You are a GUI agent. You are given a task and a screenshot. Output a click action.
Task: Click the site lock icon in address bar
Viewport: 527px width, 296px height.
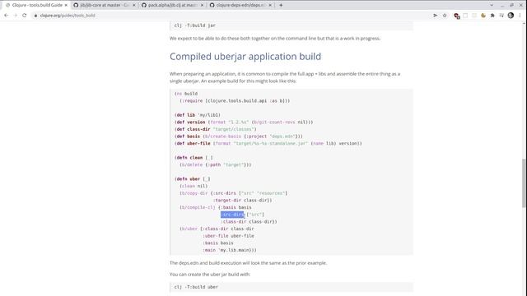point(35,16)
